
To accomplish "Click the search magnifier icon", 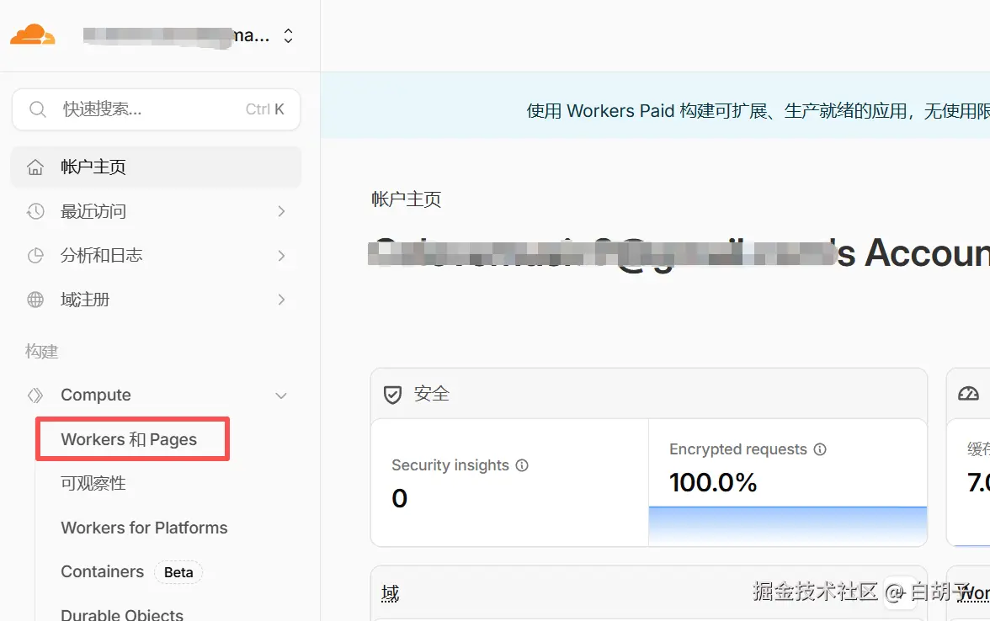I will (38, 109).
